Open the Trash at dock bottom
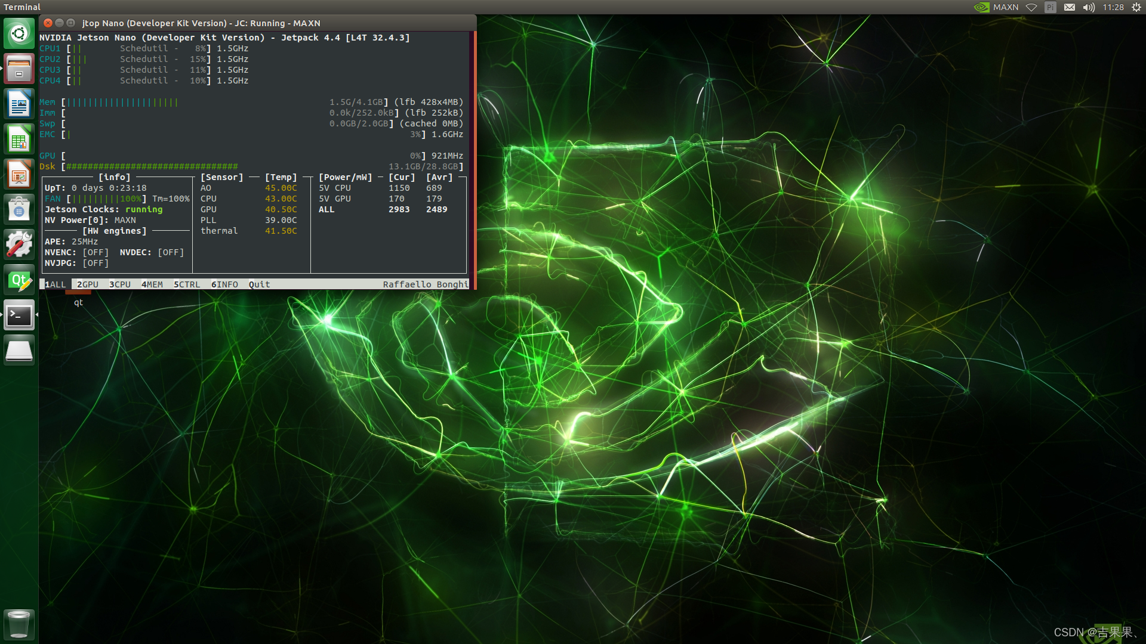The image size is (1146, 644). click(19, 624)
